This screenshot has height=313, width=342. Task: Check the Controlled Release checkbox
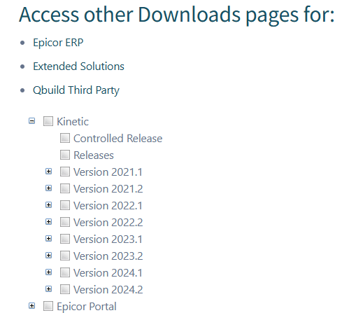[x=65, y=138]
